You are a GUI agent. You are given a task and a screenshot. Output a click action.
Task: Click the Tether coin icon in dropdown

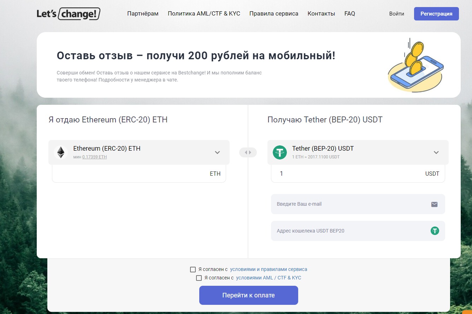point(280,152)
